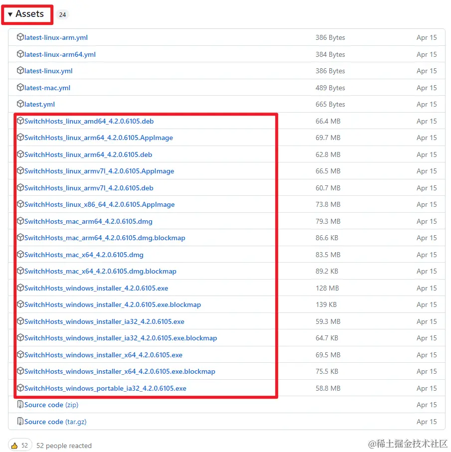Select the '665 Bytes' size value
The height and width of the screenshot is (452, 451).
click(x=330, y=104)
